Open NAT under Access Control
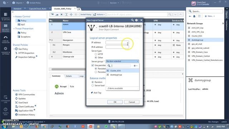This screenshot has height=129, width=229. point(21,25)
